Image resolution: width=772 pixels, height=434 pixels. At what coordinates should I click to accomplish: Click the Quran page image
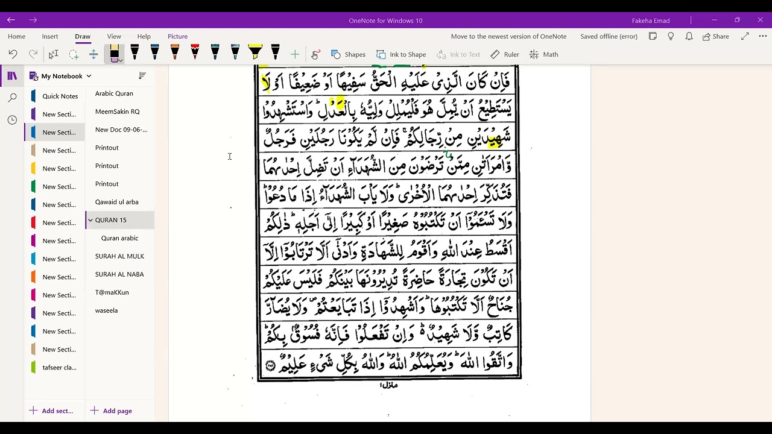point(389,223)
